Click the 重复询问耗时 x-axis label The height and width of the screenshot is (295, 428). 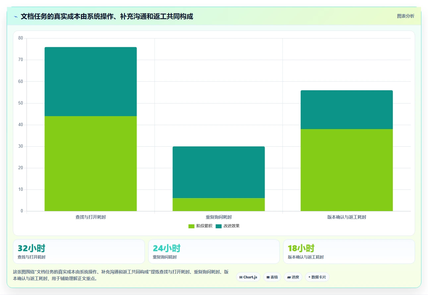[x=219, y=217]
